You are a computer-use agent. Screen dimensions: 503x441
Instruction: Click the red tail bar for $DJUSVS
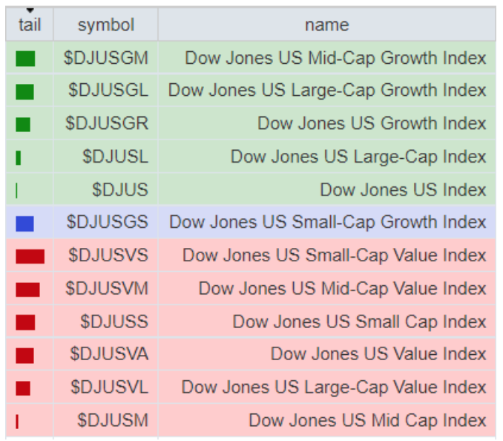coord(30,256)
